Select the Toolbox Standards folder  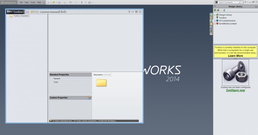(19, 16)
